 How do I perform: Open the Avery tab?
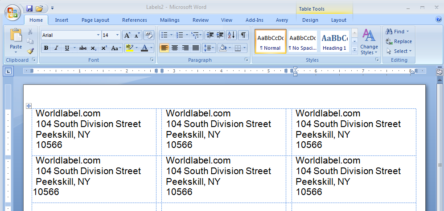click(282, 20)
